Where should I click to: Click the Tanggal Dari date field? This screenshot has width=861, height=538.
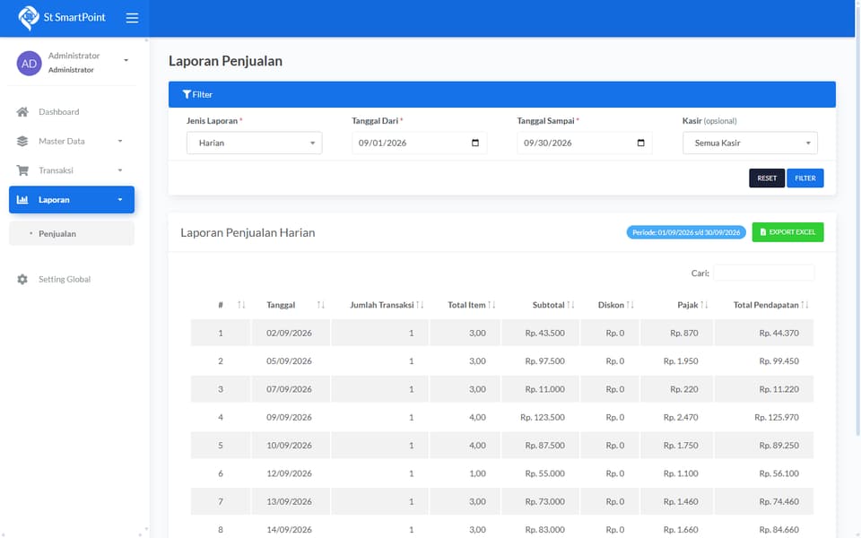pyautogui.click(x=419, y=143)
